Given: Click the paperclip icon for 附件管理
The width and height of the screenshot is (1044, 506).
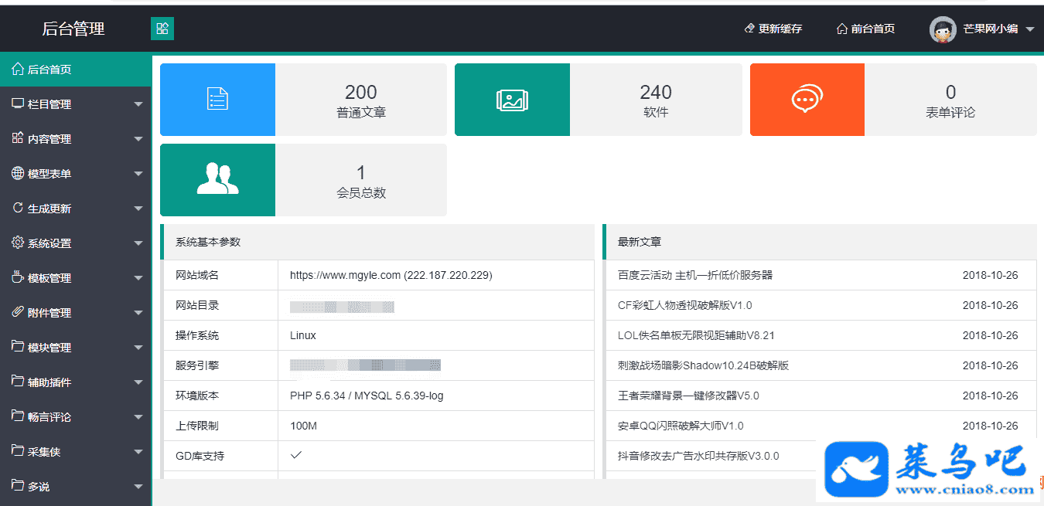Looking at the screenshot, I should [18, 312].
